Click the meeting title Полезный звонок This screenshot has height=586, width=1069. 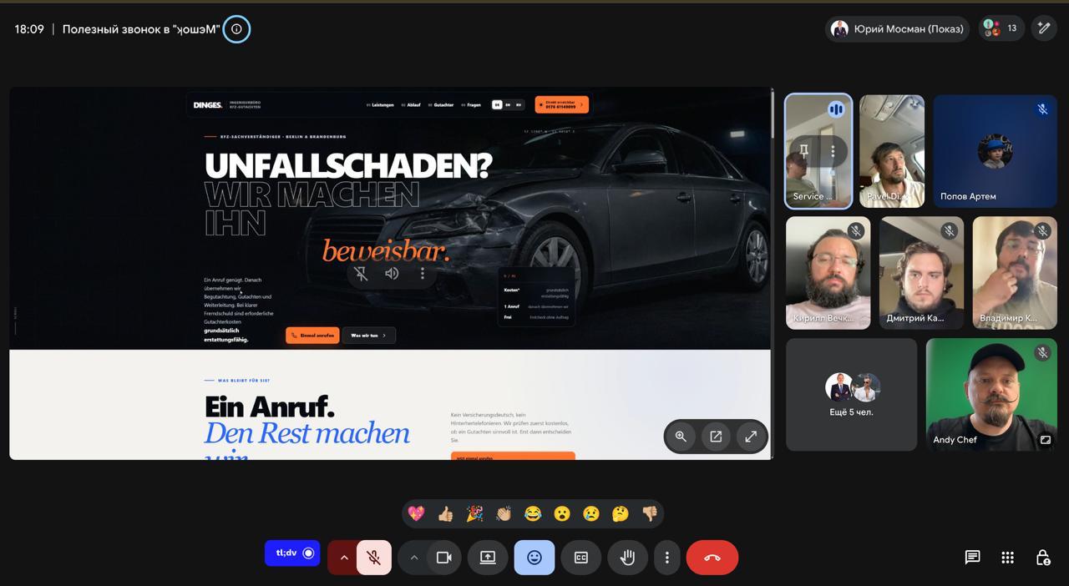(141, 29)
